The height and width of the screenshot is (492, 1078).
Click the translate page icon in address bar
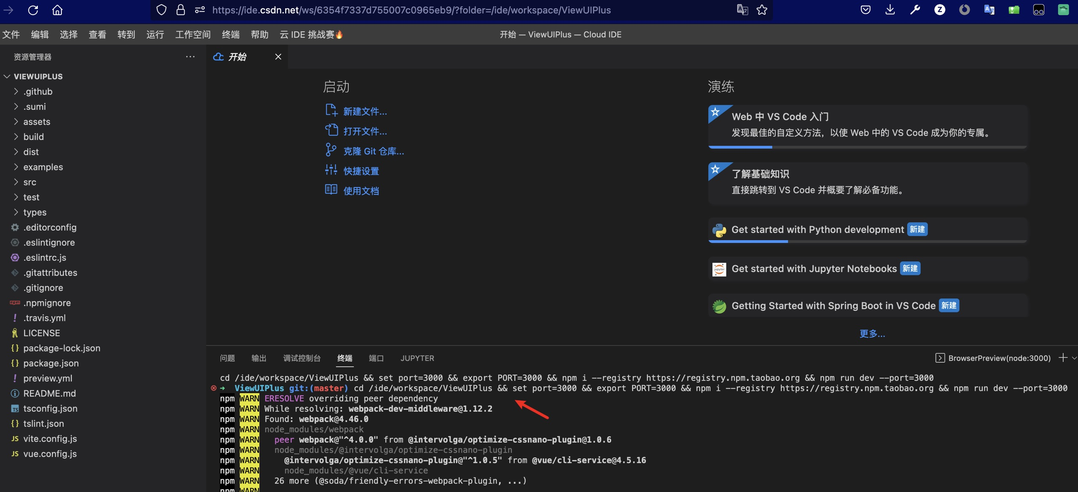[x=742, y=10]
